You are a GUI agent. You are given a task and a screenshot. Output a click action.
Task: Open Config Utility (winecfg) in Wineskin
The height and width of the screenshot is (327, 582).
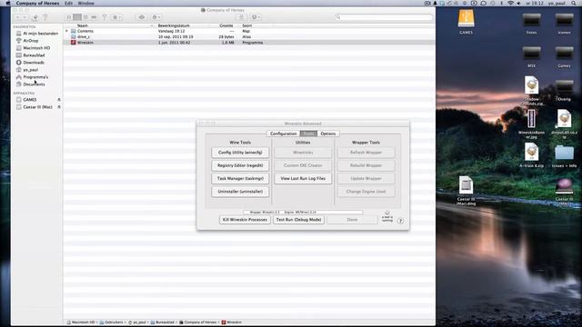coord(240,153)
